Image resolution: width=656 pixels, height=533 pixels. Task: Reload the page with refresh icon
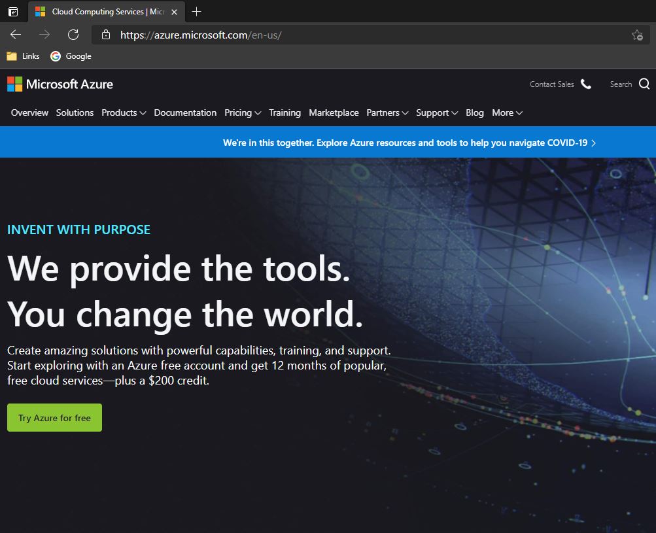click(73, 35)
